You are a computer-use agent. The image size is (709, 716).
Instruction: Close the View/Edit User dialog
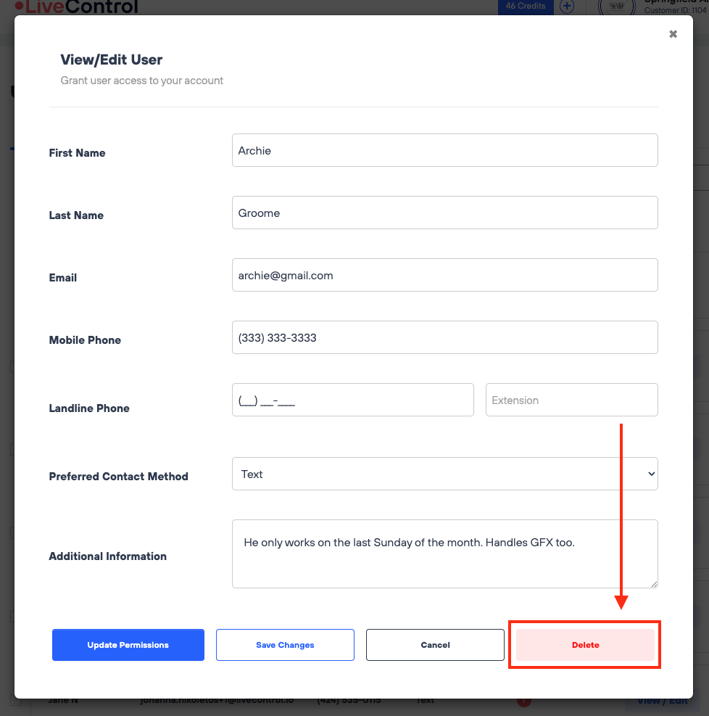pyautogui.click(x=673, y=34)
